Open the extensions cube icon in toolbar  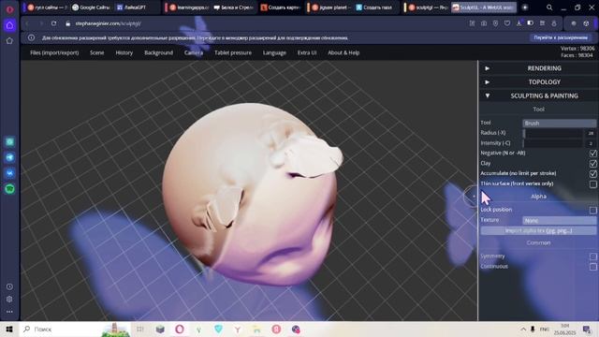point(587,23)
